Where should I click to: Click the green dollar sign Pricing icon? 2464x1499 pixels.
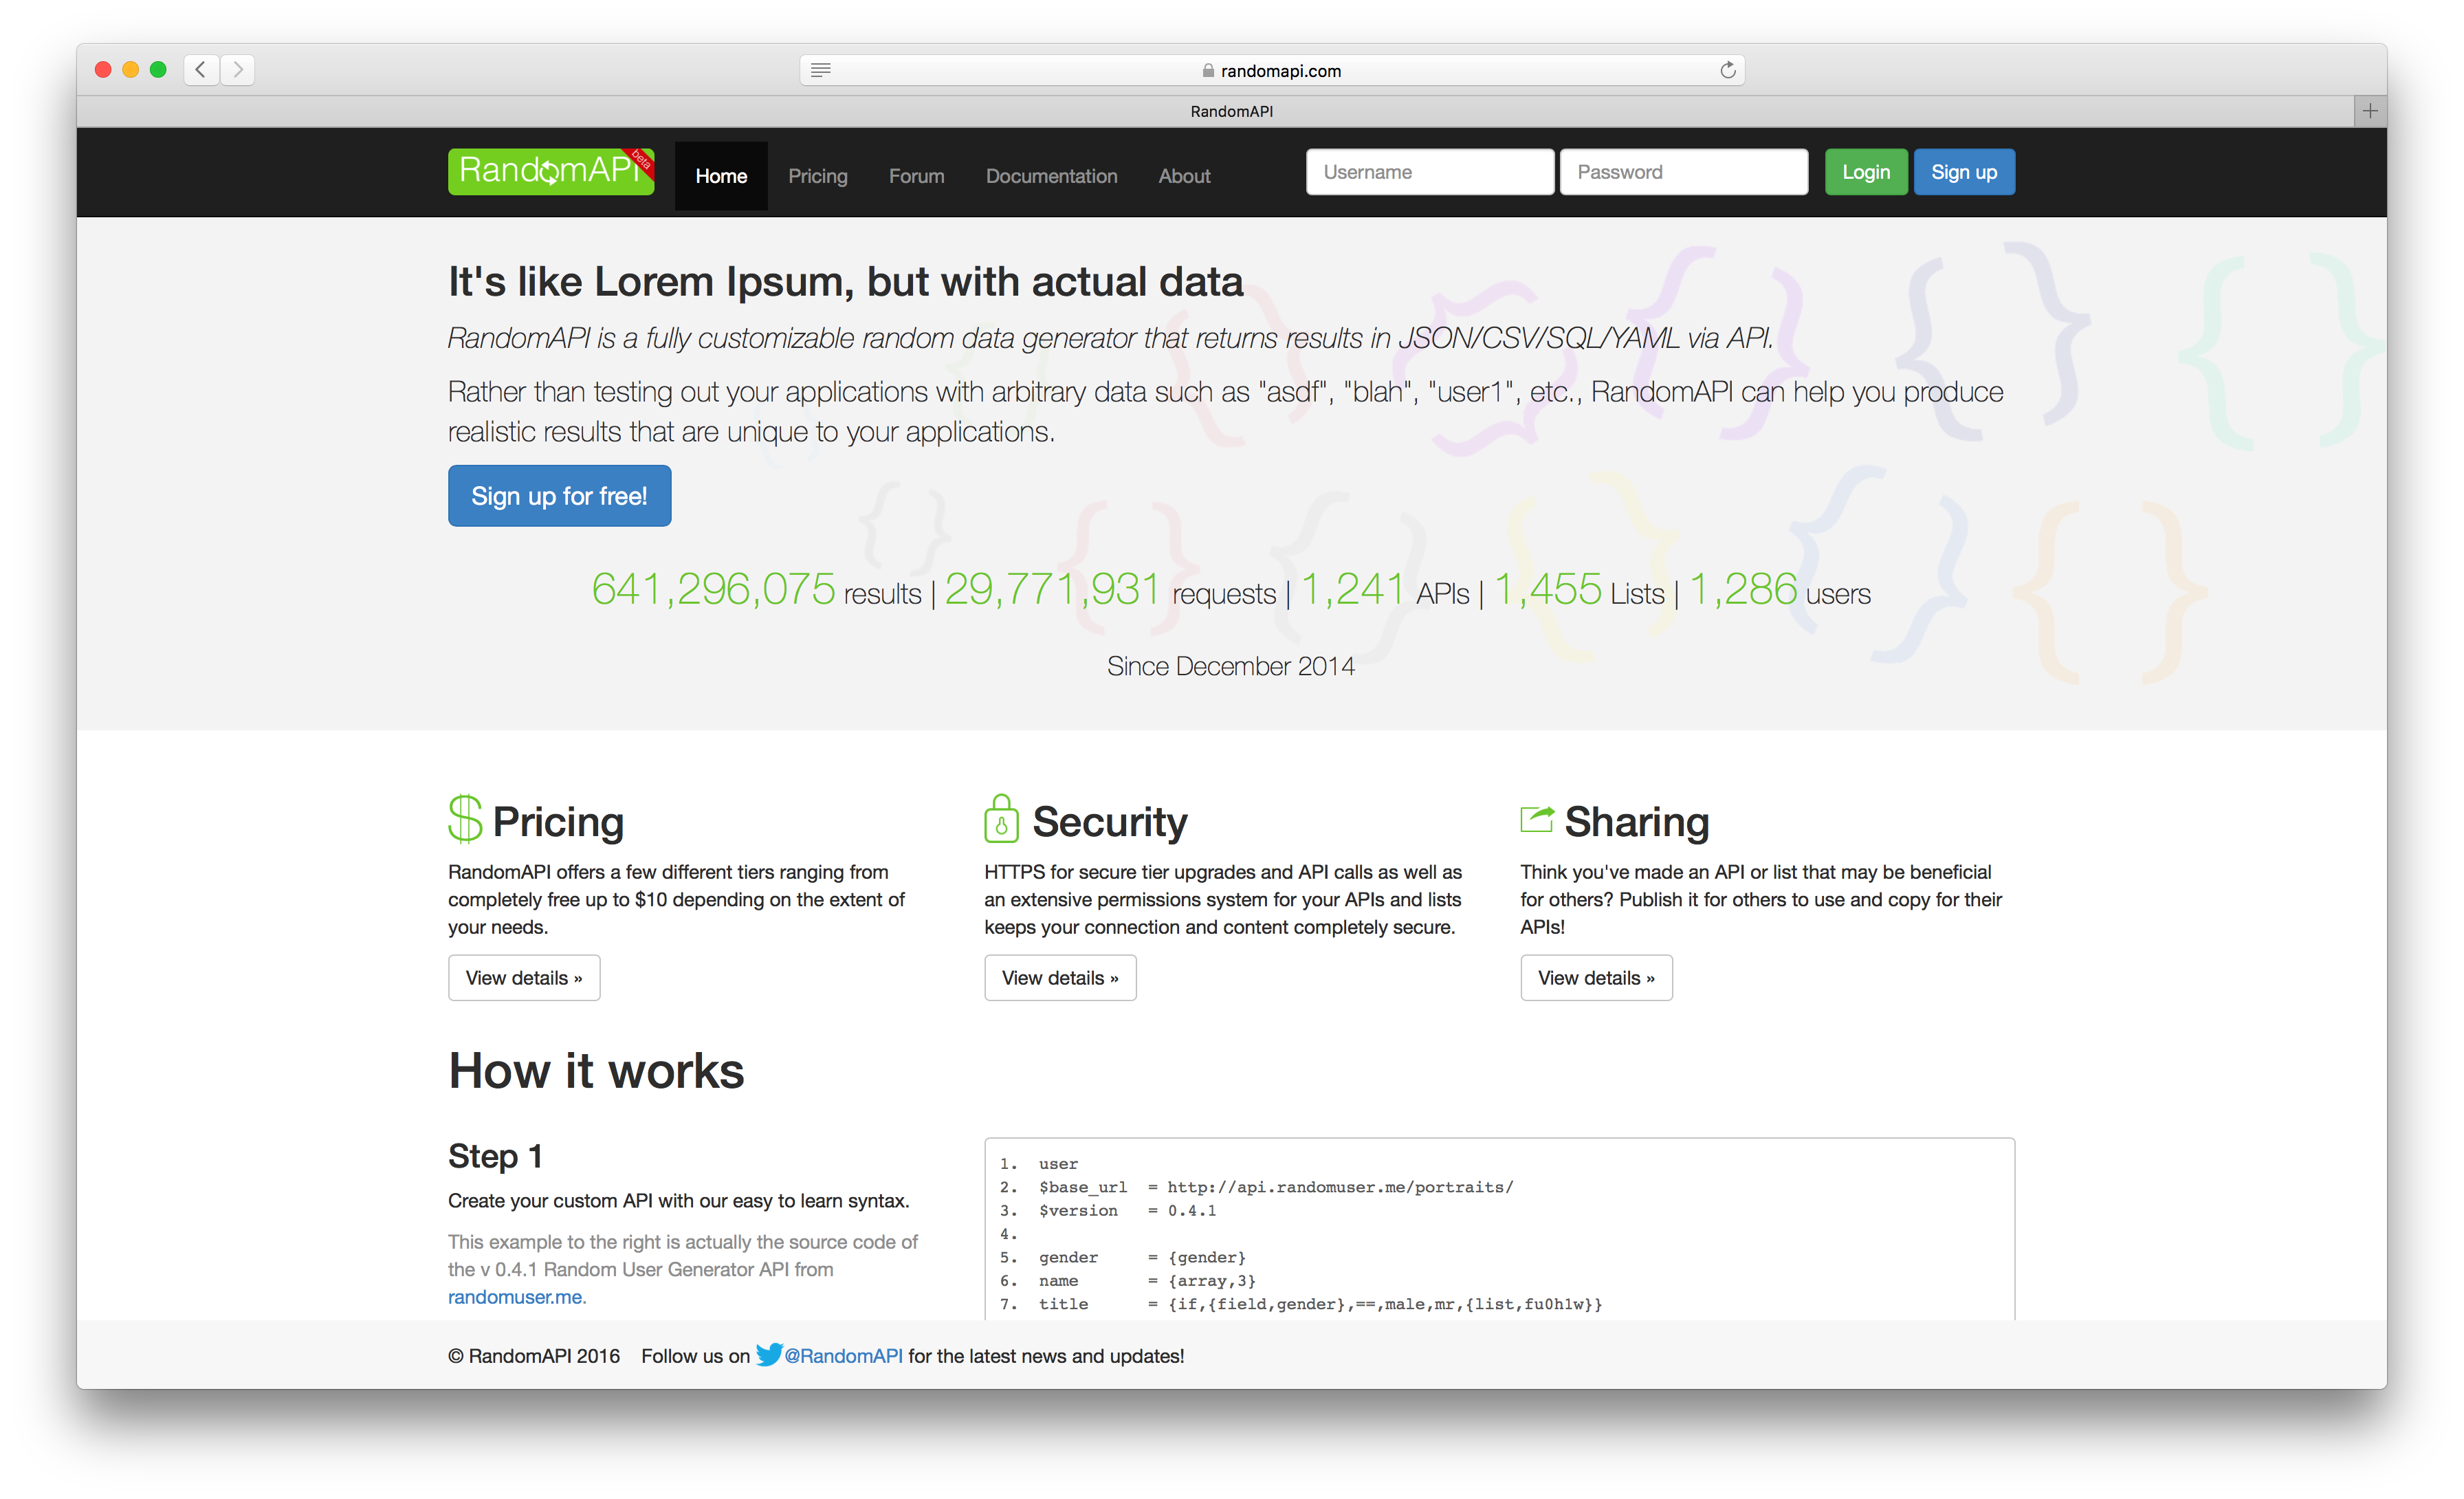coord(465,819)
